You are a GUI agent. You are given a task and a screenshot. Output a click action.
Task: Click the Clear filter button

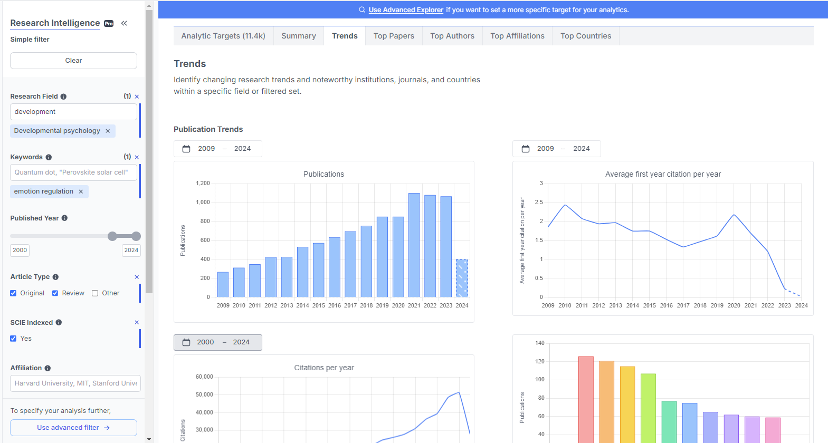click(73, 61)
